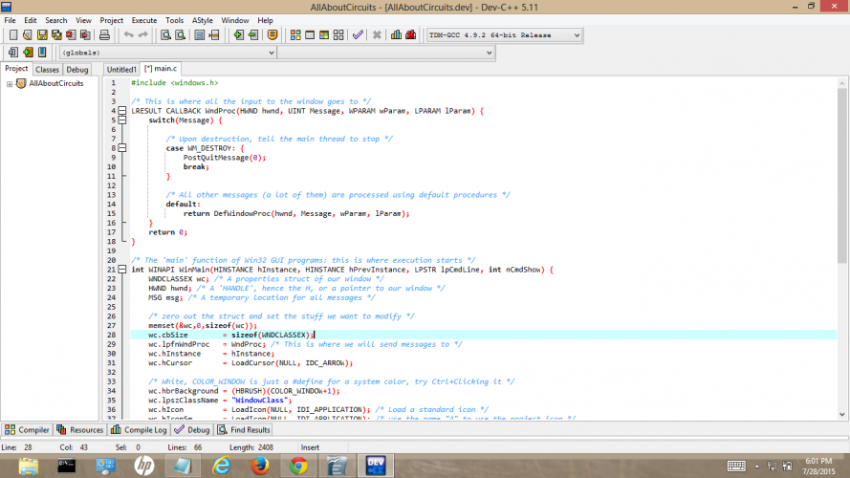Click the Debug checkmark toolbar icon
The image size is (850, 478).
pos(357,35)
